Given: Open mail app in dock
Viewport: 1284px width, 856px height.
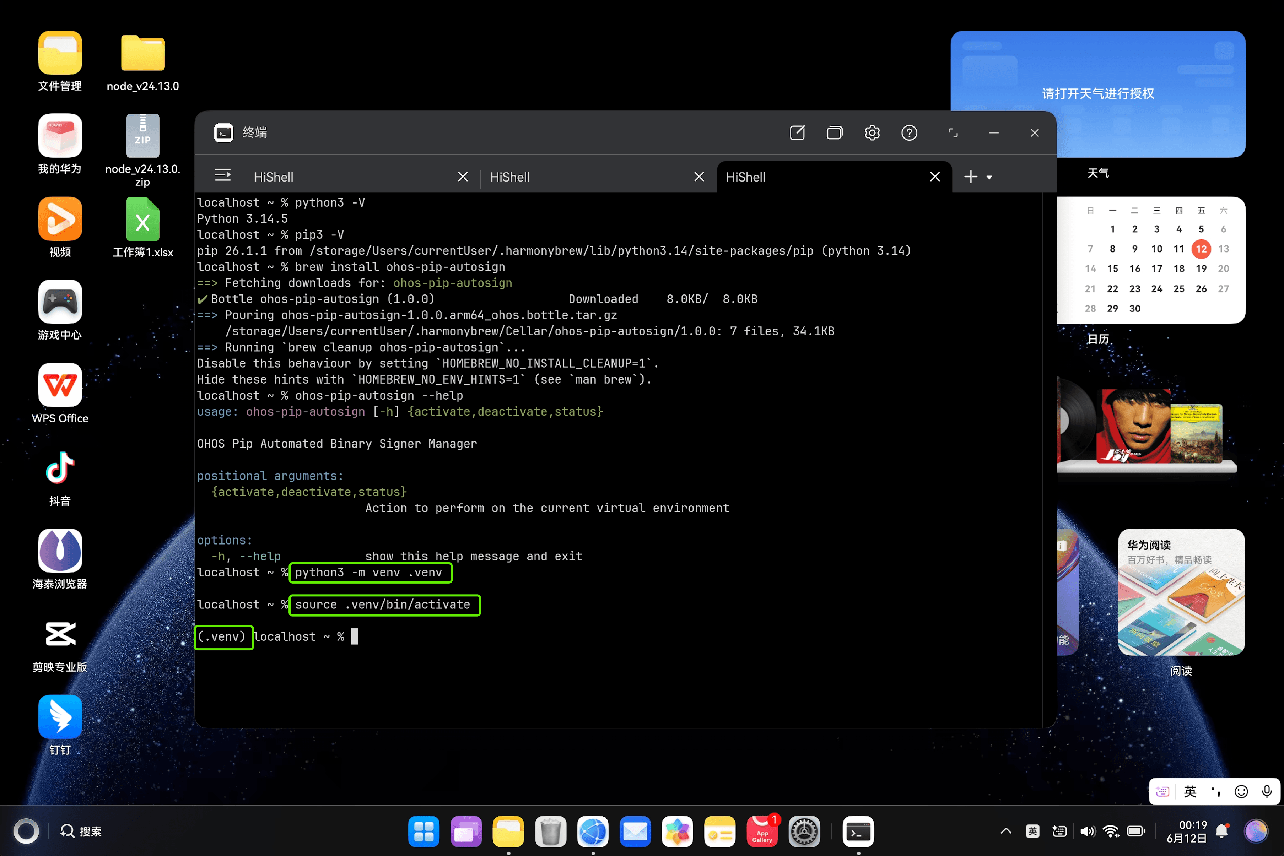Looking at the screenshot, I should [635, 831].
